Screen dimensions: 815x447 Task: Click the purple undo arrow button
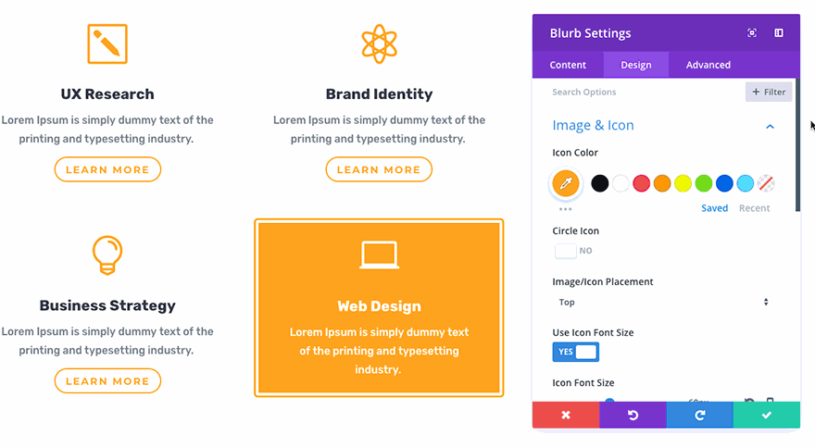coord(633,416)
